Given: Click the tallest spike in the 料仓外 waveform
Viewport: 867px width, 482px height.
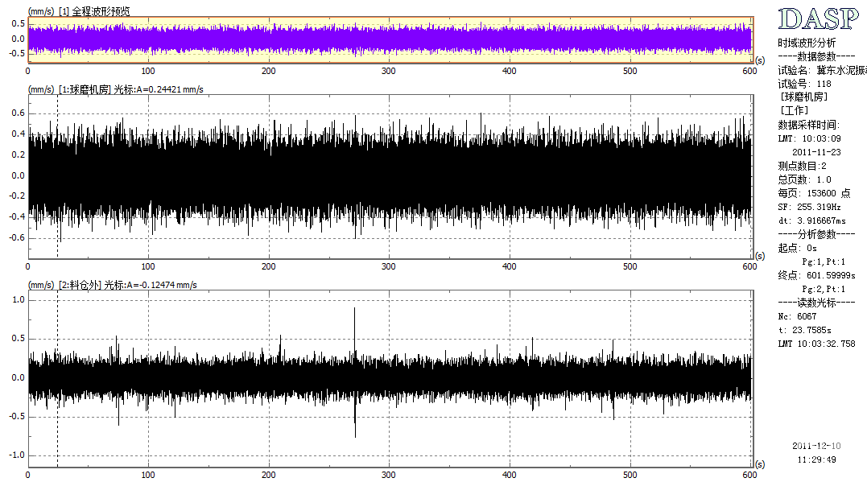Looking at the screenshot, I should coord(354,372).
